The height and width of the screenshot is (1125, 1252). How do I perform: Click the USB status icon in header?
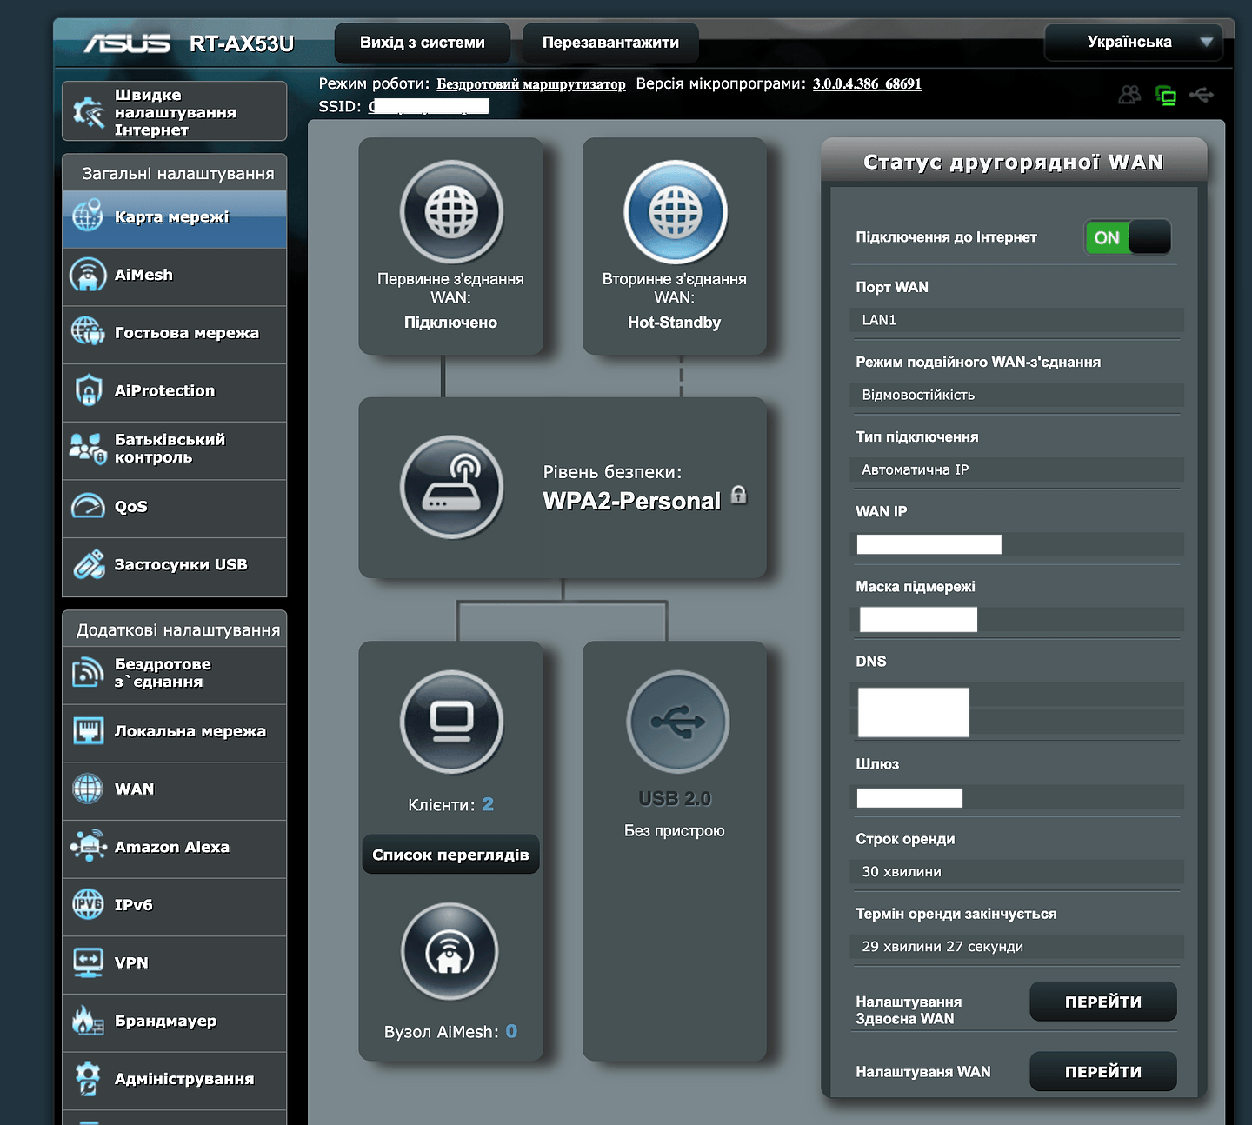[1202, 95]
